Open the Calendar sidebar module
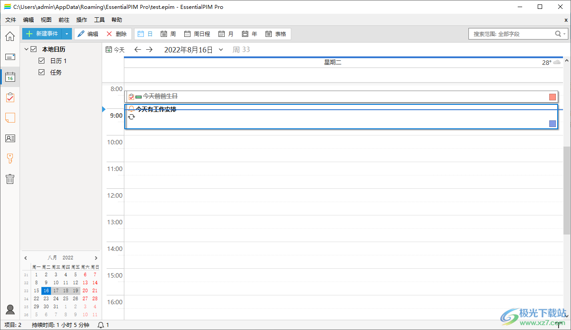This screenshot has height=330, width=571. tap(10, 77)
